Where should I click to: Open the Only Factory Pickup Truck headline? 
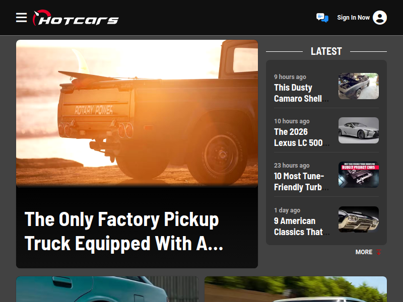pos(124,231)
